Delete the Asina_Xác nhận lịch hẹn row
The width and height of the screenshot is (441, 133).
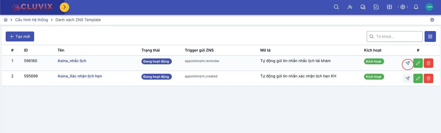click(x=429, y=78)
